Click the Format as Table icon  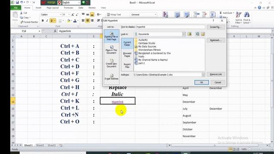pyautogui.click(x=177, y=15)
